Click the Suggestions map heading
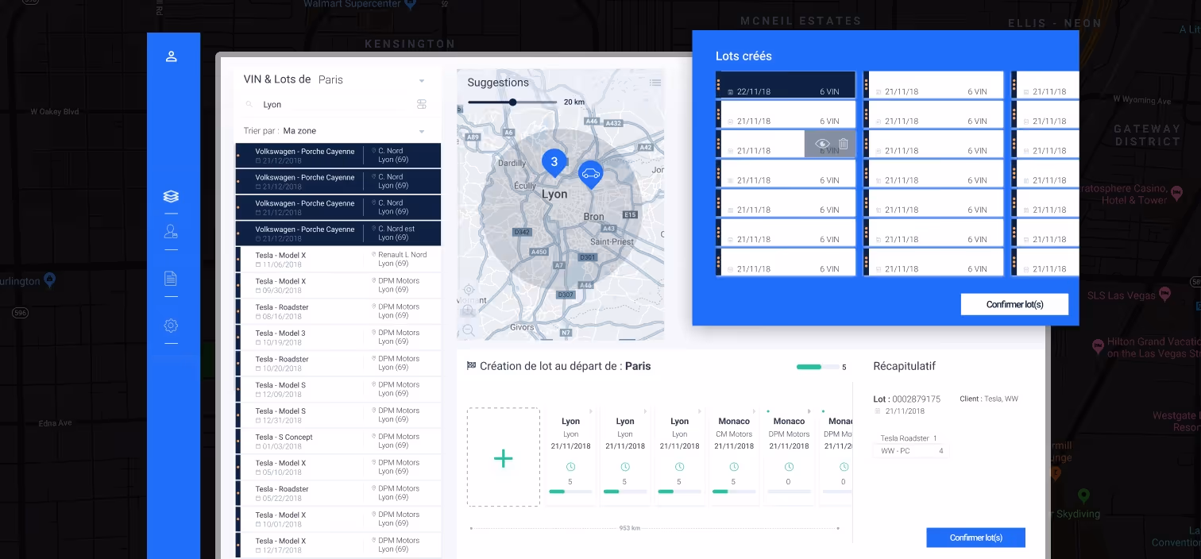Viewport: 1201px width, 559px height. click(498, 83)
